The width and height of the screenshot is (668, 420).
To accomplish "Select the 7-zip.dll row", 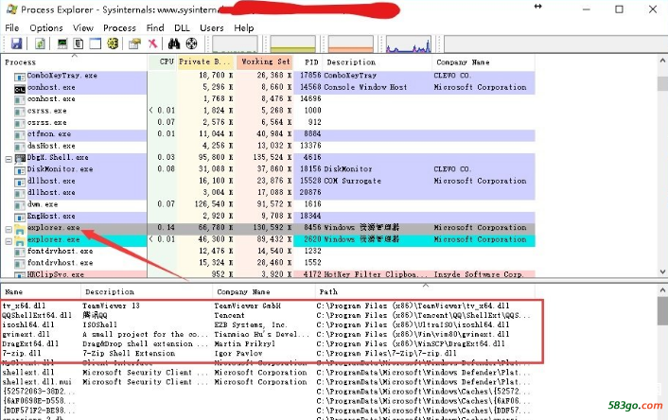I will tap(269, 354).
